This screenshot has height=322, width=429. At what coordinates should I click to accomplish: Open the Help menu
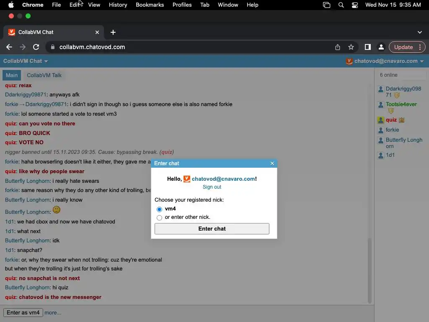252,5
